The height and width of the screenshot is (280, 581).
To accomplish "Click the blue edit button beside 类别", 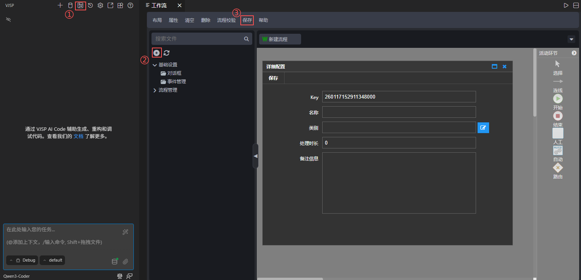I will pos(483,127).
